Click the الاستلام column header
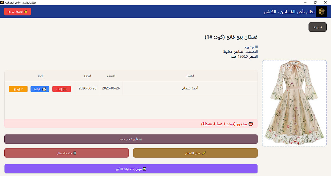331x176 pixels. 111,76
